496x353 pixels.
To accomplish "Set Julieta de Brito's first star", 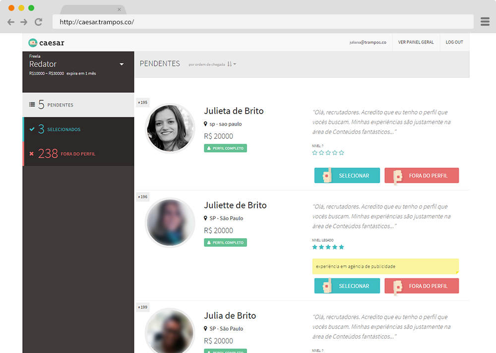I will [x=314, y=153].
